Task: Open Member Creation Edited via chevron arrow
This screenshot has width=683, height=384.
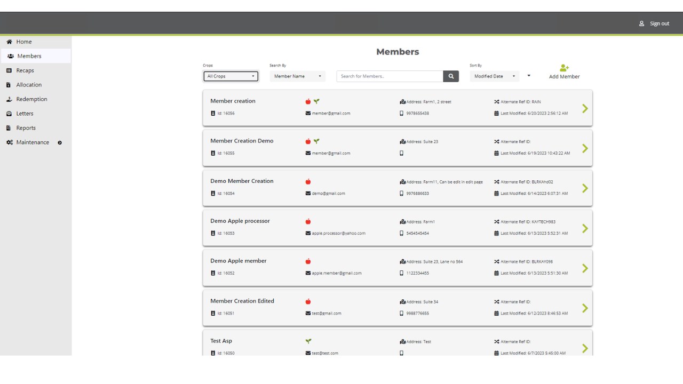Action: [585, 308]
